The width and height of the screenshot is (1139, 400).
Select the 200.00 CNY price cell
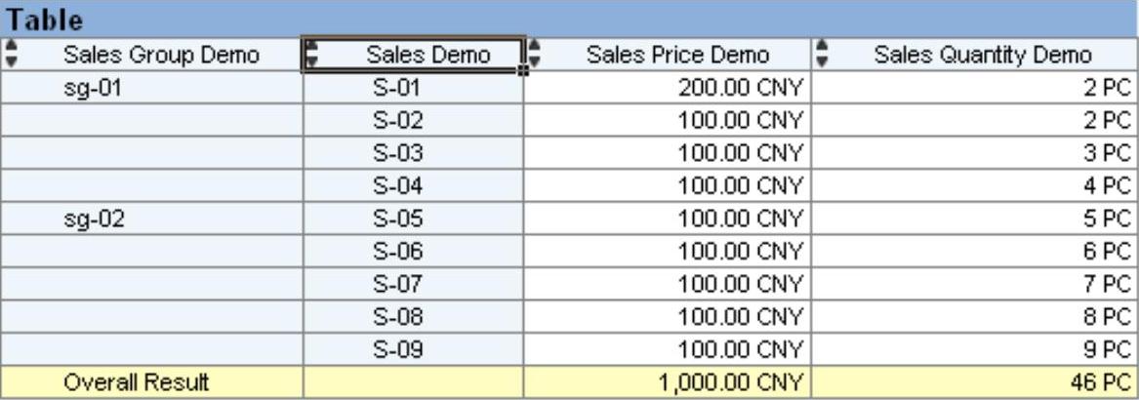tap(741, 89)
